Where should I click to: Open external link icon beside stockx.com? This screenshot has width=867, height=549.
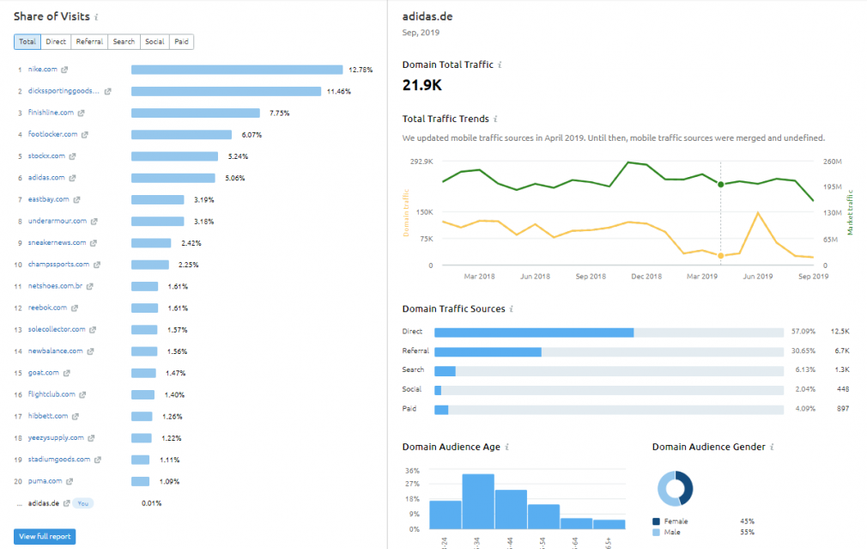tap(72, 156)
